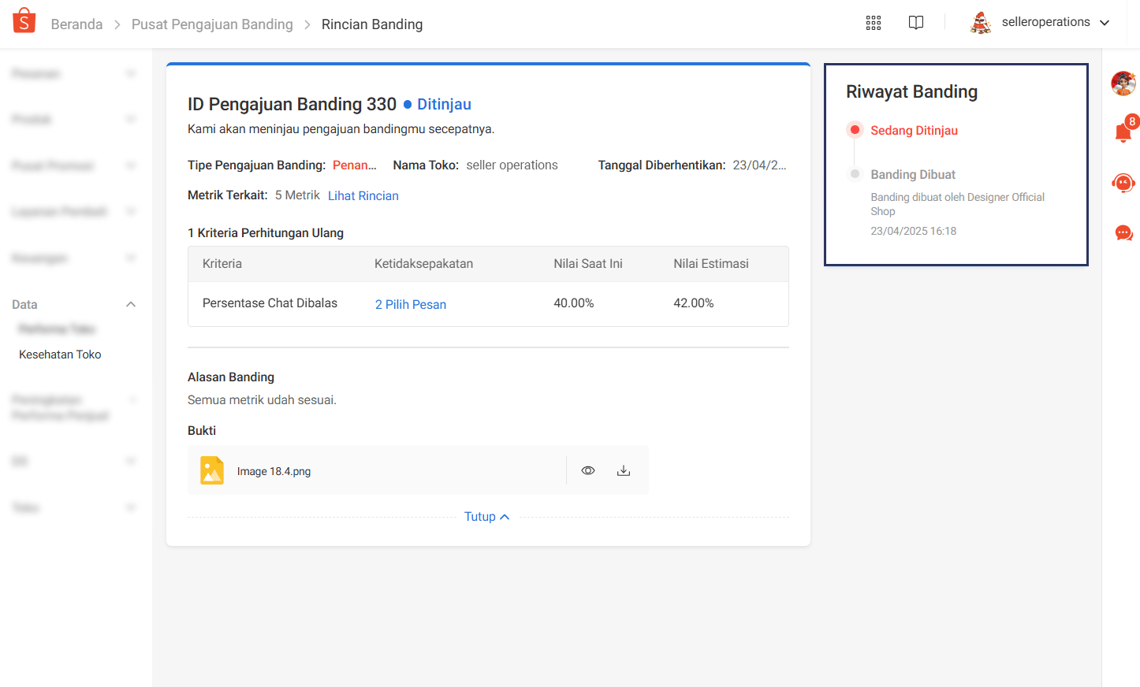The height and width of the screenshot is (687, 1140).
Task: Click the selleroperations account avatar in header
Action: [981, 23]
